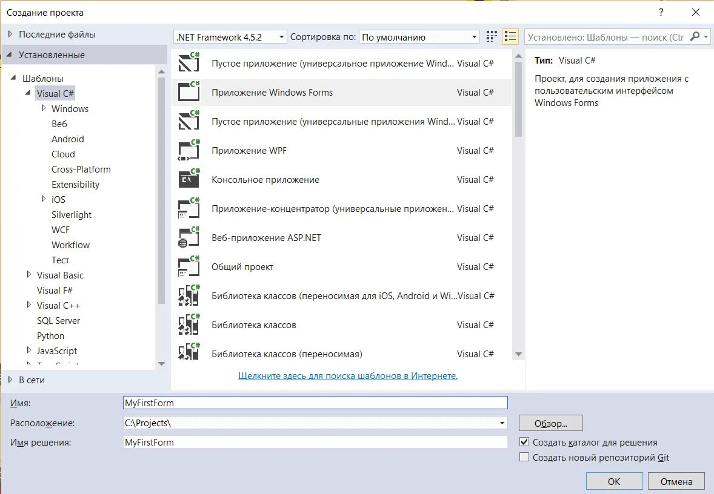Click the hub application template icon
This screenshot has width=714, height=494.
point(189,208)
